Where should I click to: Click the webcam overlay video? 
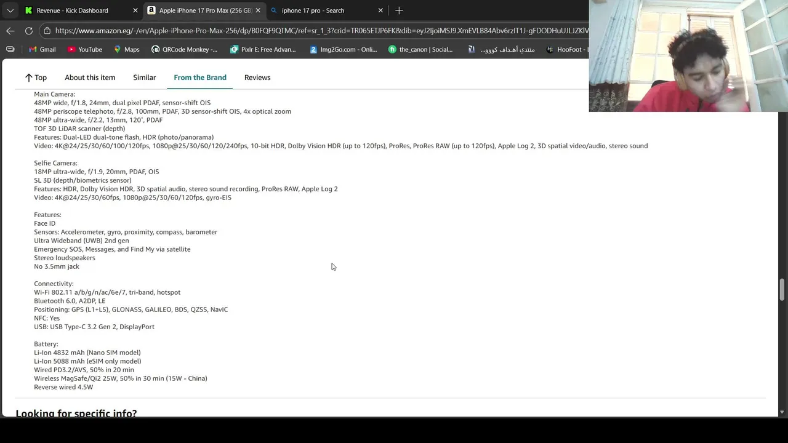pos(688,56)
